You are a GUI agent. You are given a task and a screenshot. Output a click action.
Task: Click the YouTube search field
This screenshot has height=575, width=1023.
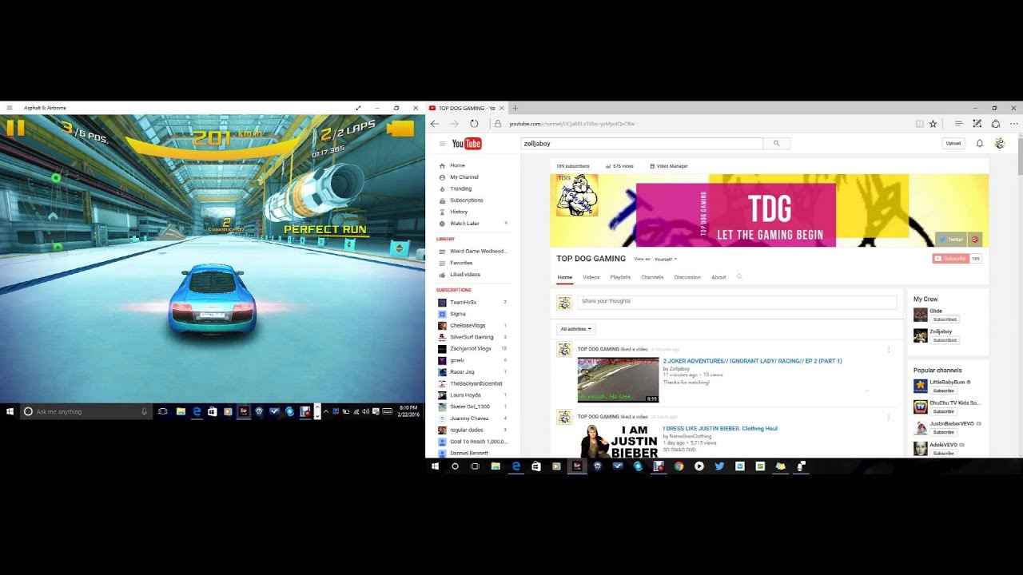pyautogui.click(x=642, y=144)
